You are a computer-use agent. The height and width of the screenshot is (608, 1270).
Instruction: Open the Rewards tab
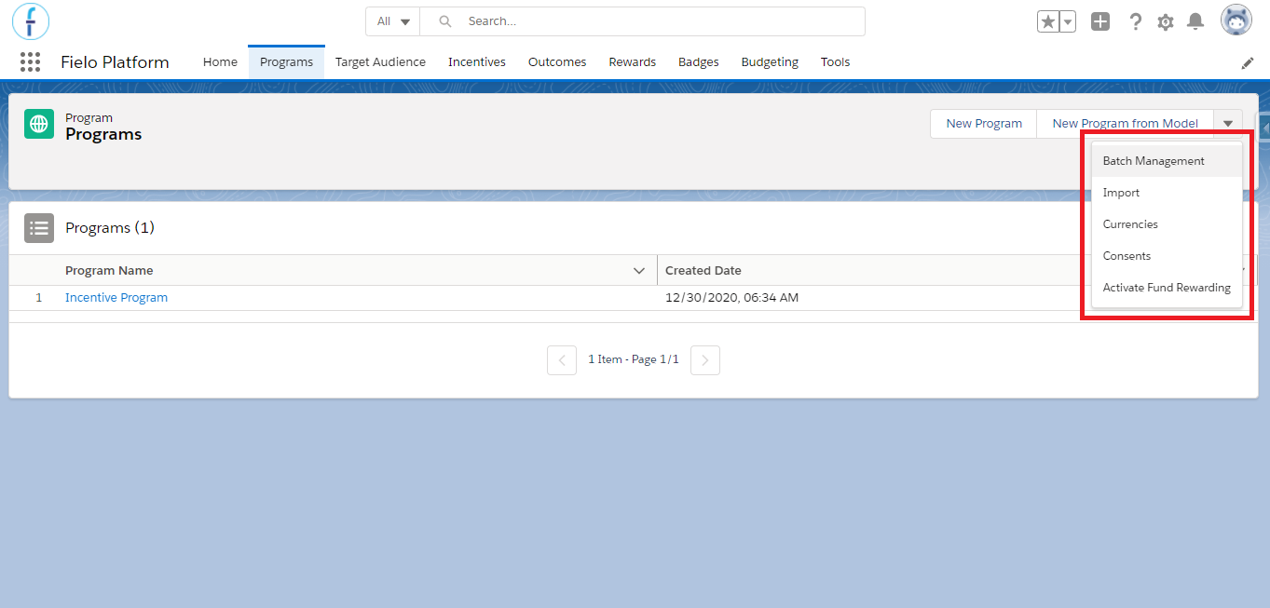click(633, 62)
